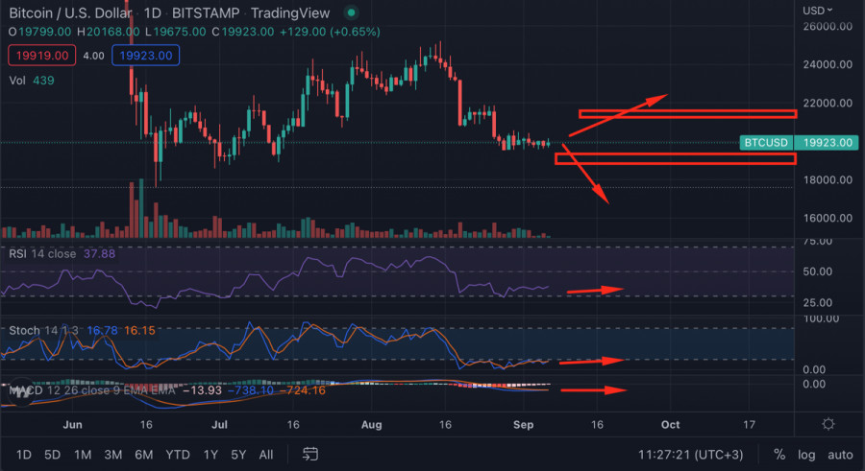Select the 1D time range
This screenshot has width=865, height=471.
click(24, 455)
